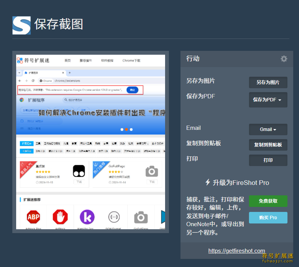Click the 另存为图片 button
299x267 pixels.
(268, 82)
